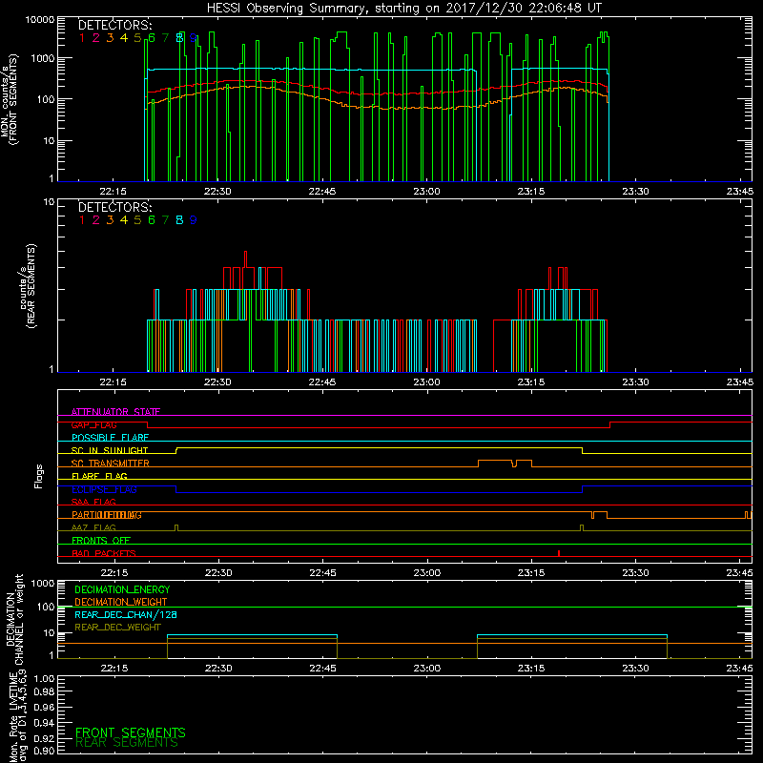Click cyan detector 8 in rear segments legend
The height and width of the screenshot is (763, 763).
179,220
